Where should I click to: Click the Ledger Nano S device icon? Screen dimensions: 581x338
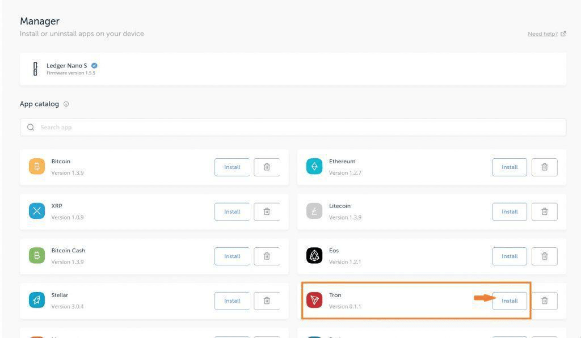pos(35,69)
